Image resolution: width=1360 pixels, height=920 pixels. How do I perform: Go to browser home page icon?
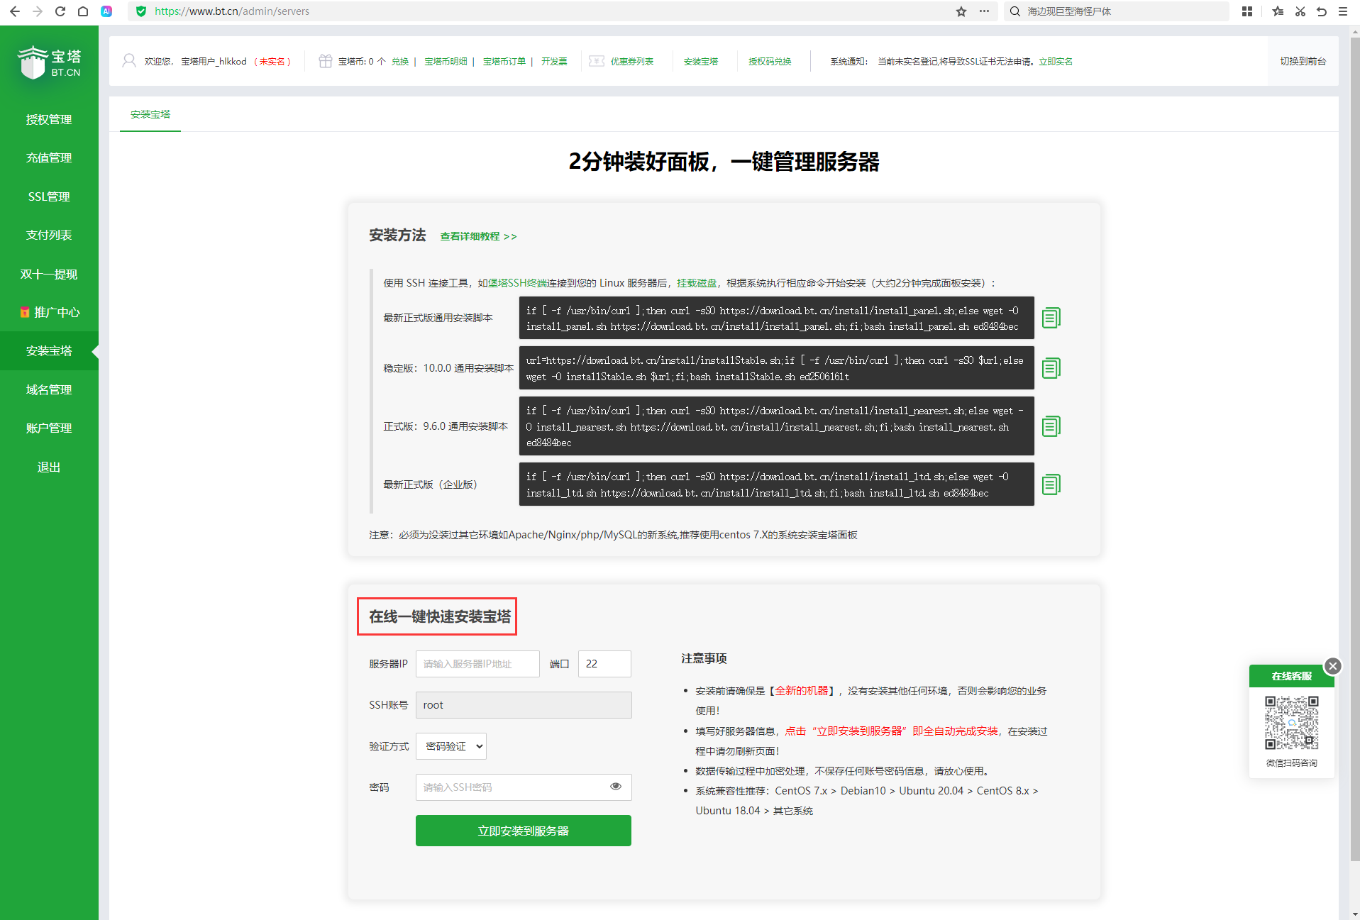83,11
